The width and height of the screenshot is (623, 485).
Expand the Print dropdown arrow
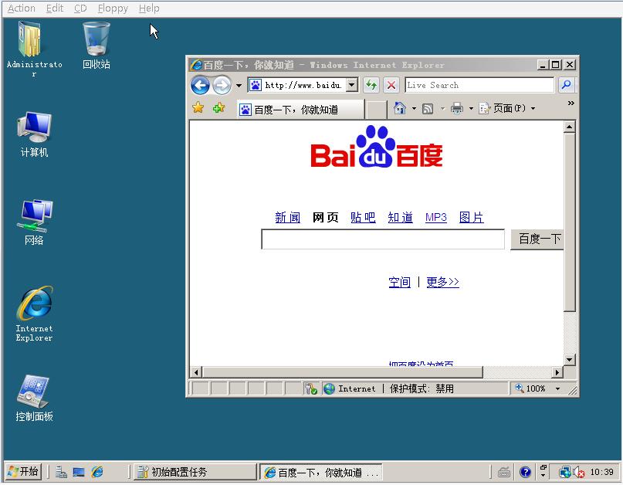(x=471, y=109)
